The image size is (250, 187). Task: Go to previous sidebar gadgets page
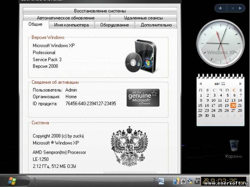point(232,8)
